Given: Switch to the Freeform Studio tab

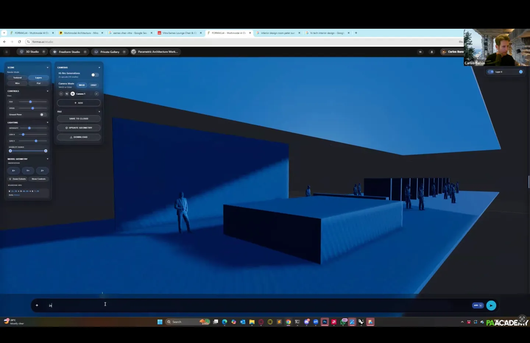Looking at the screenshot, I should coord(69,52).
